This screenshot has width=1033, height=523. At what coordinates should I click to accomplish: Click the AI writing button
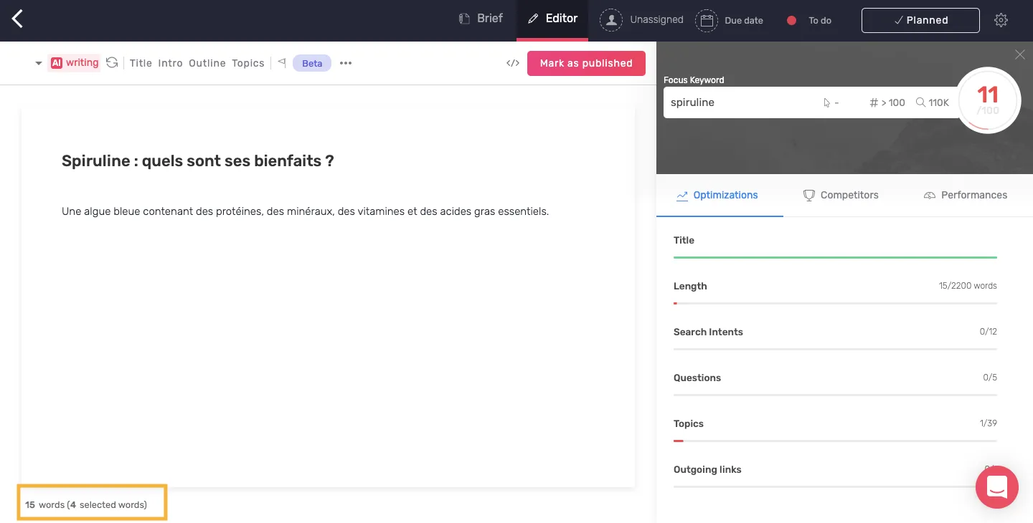pyautogui.click(x=75, y=63)
